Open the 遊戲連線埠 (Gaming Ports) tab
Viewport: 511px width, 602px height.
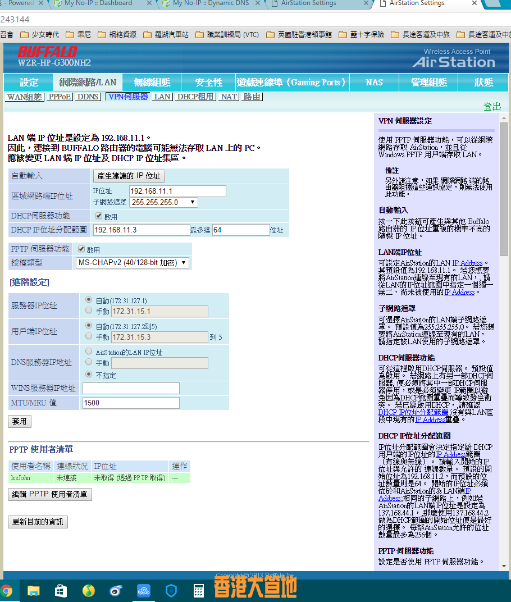(292, 83)
